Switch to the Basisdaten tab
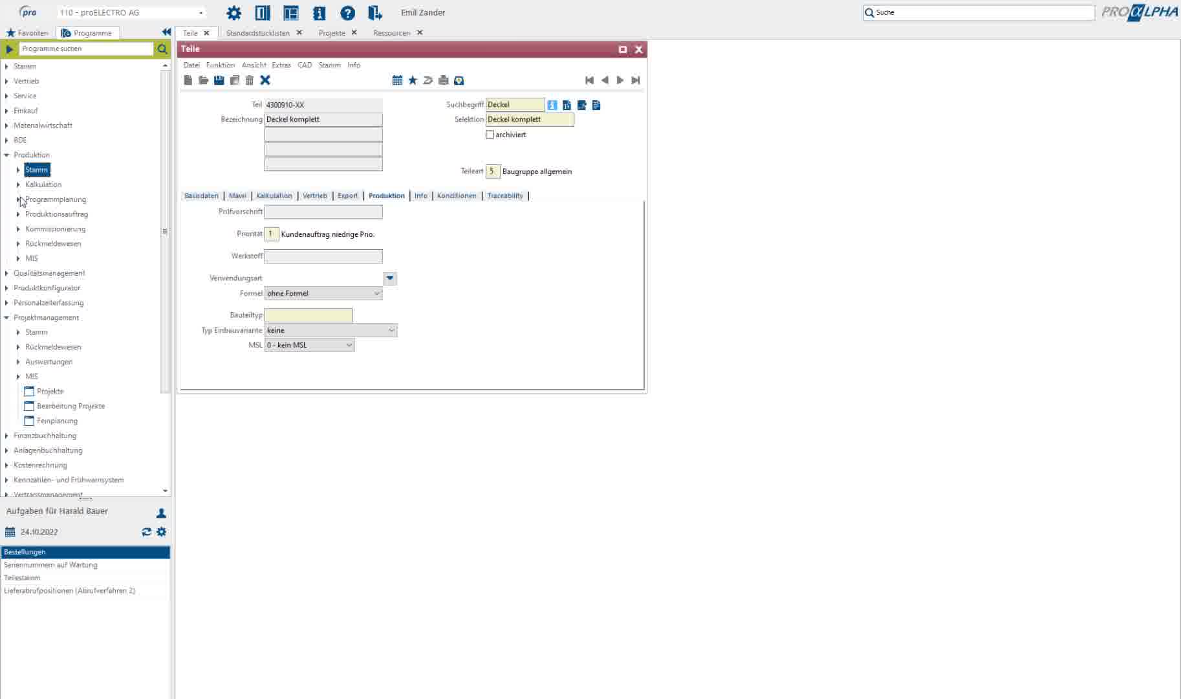The height and width of the screenshot is (699, 1181). 201,195
